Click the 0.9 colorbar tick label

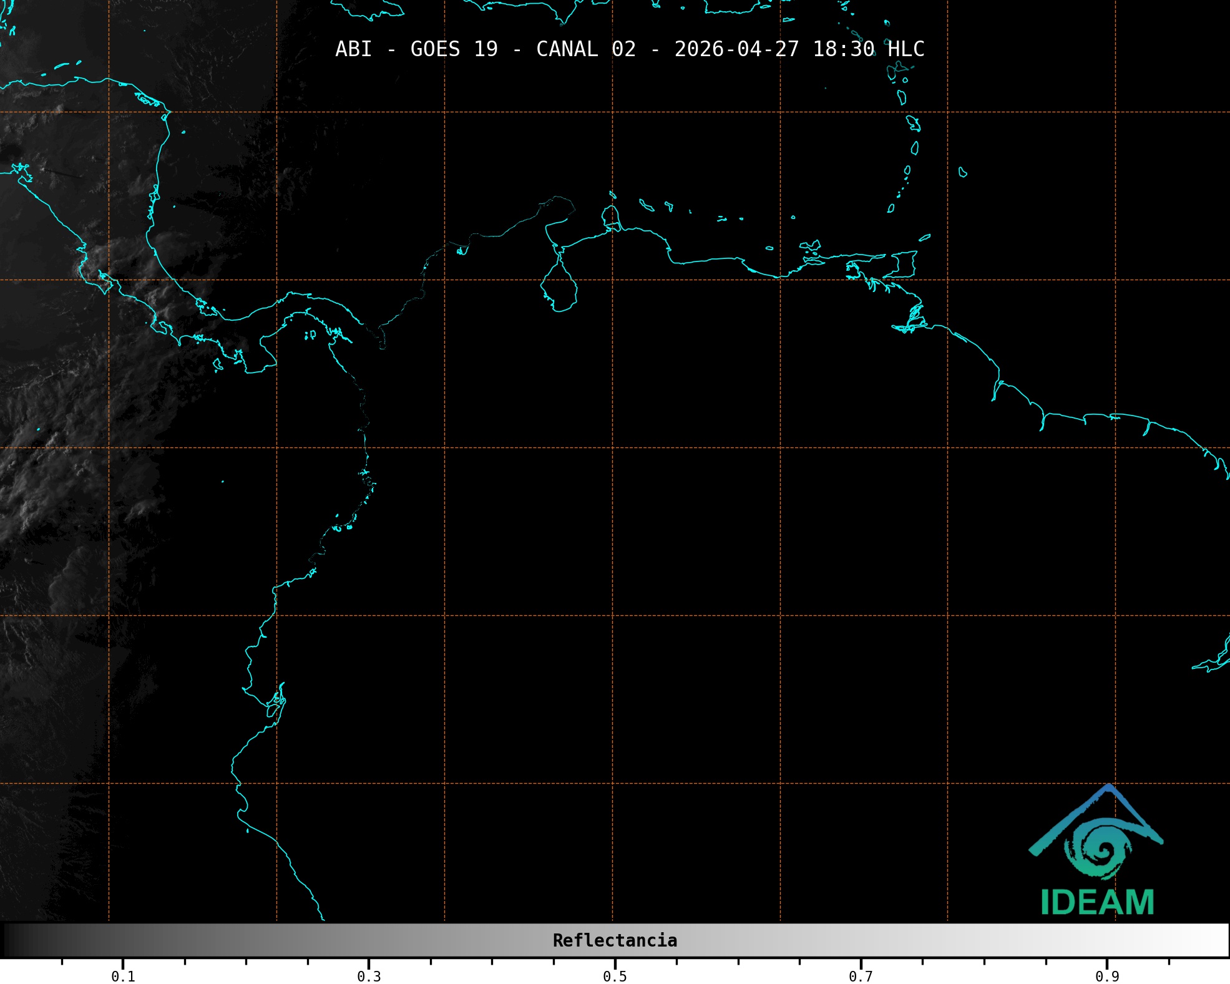[x=1107, y=977]
